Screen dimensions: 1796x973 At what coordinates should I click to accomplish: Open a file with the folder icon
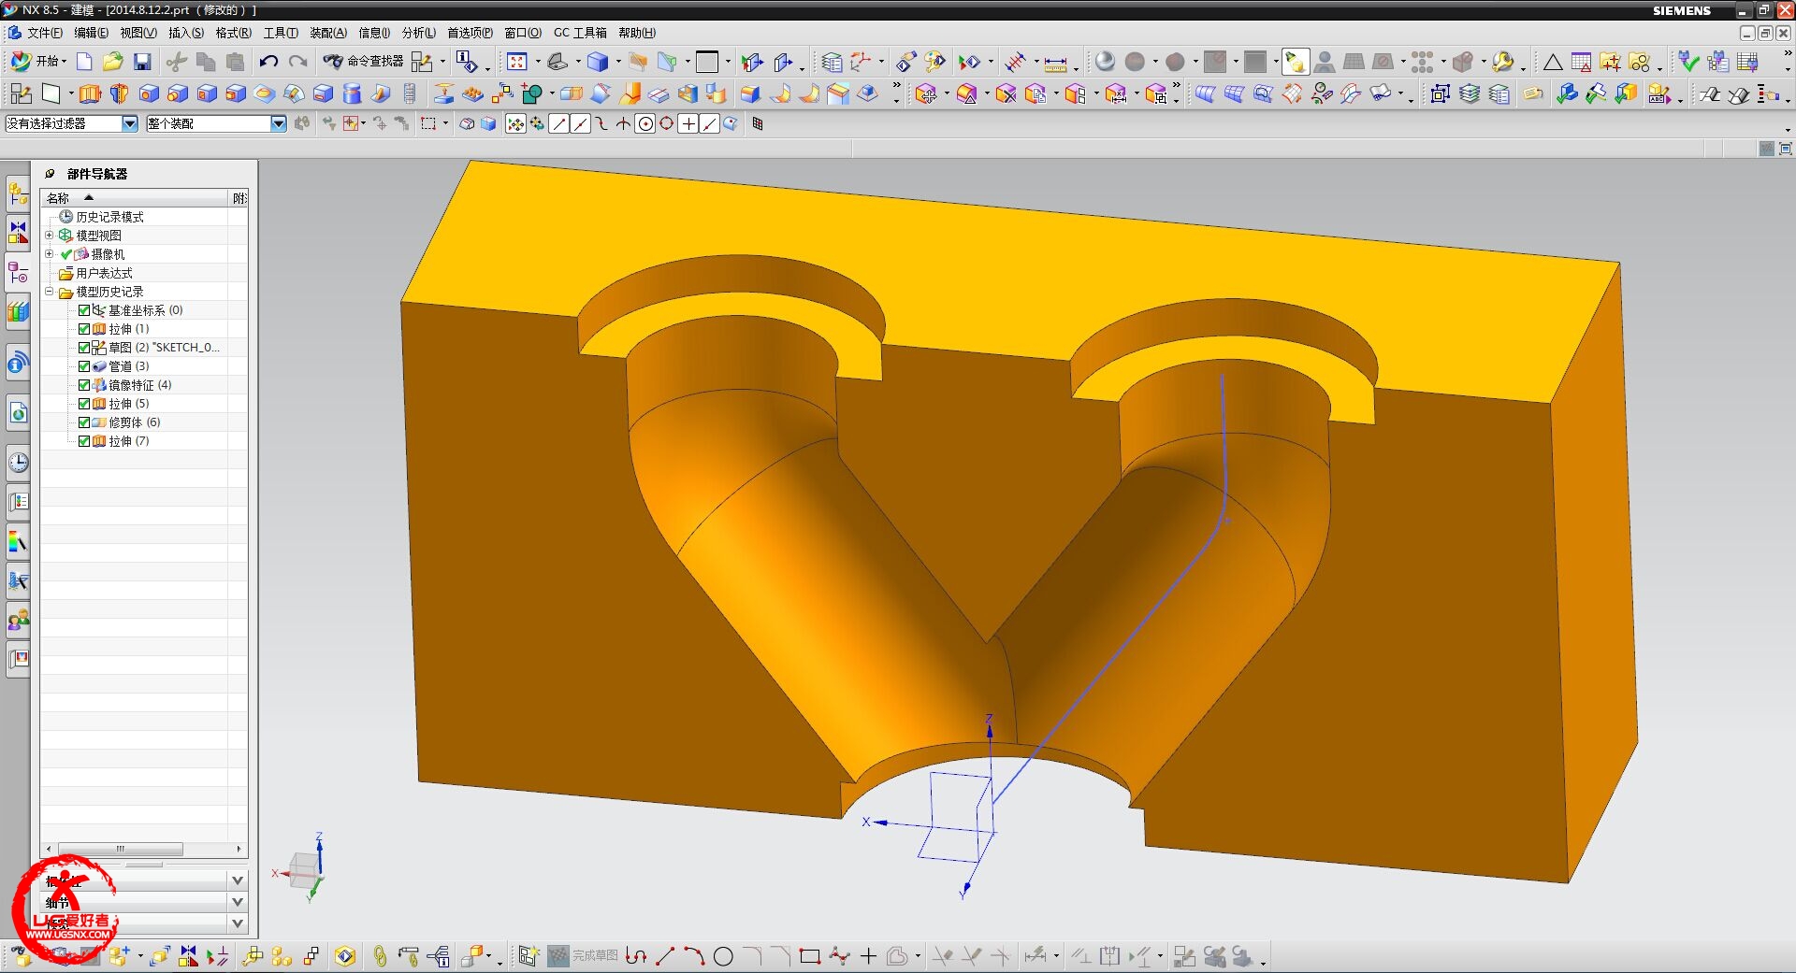pyautogui.click(x=113, y=62)
